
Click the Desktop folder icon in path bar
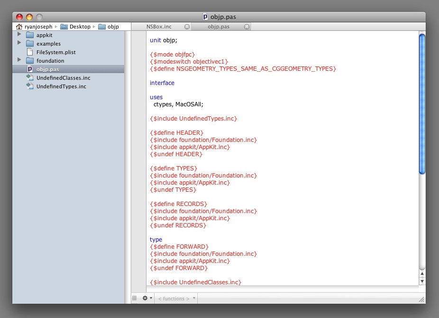tap(64, 27)
